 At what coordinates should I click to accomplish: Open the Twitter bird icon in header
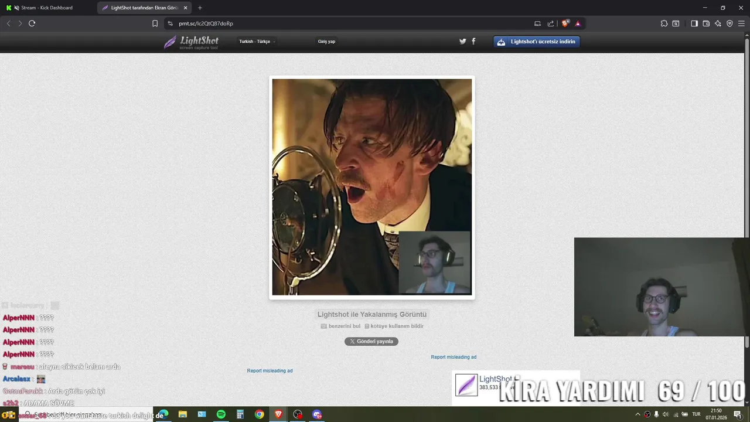click(462, 42)
